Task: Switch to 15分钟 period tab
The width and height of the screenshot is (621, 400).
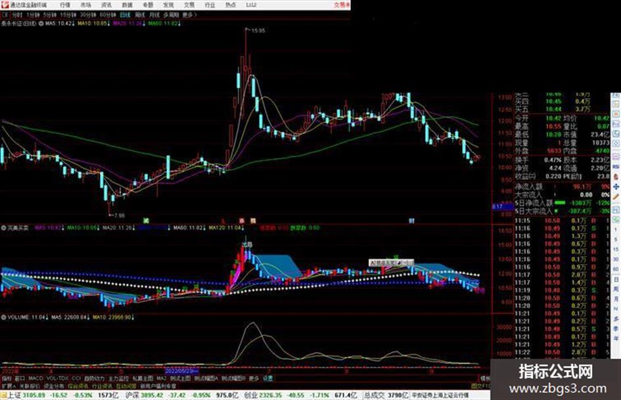Action: [68, 14]
